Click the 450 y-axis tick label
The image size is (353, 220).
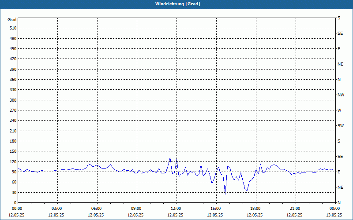(x=13, y=49)
